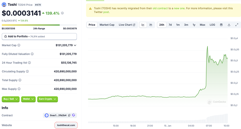This screenshot has height=129, width=241.
Task: Open the Wallet dropdown
Action: pyautogui.click(x=28, y=99)
